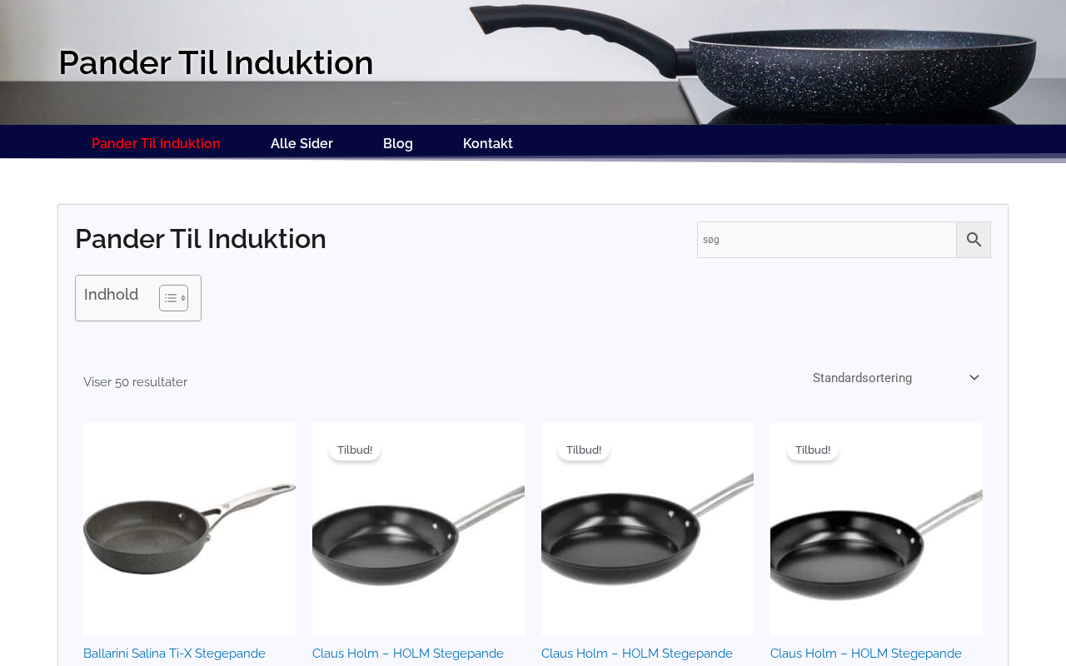Open the third product's Claus Holm Stegepande link
Screen dimensions: 1066x666
(637, 654)
